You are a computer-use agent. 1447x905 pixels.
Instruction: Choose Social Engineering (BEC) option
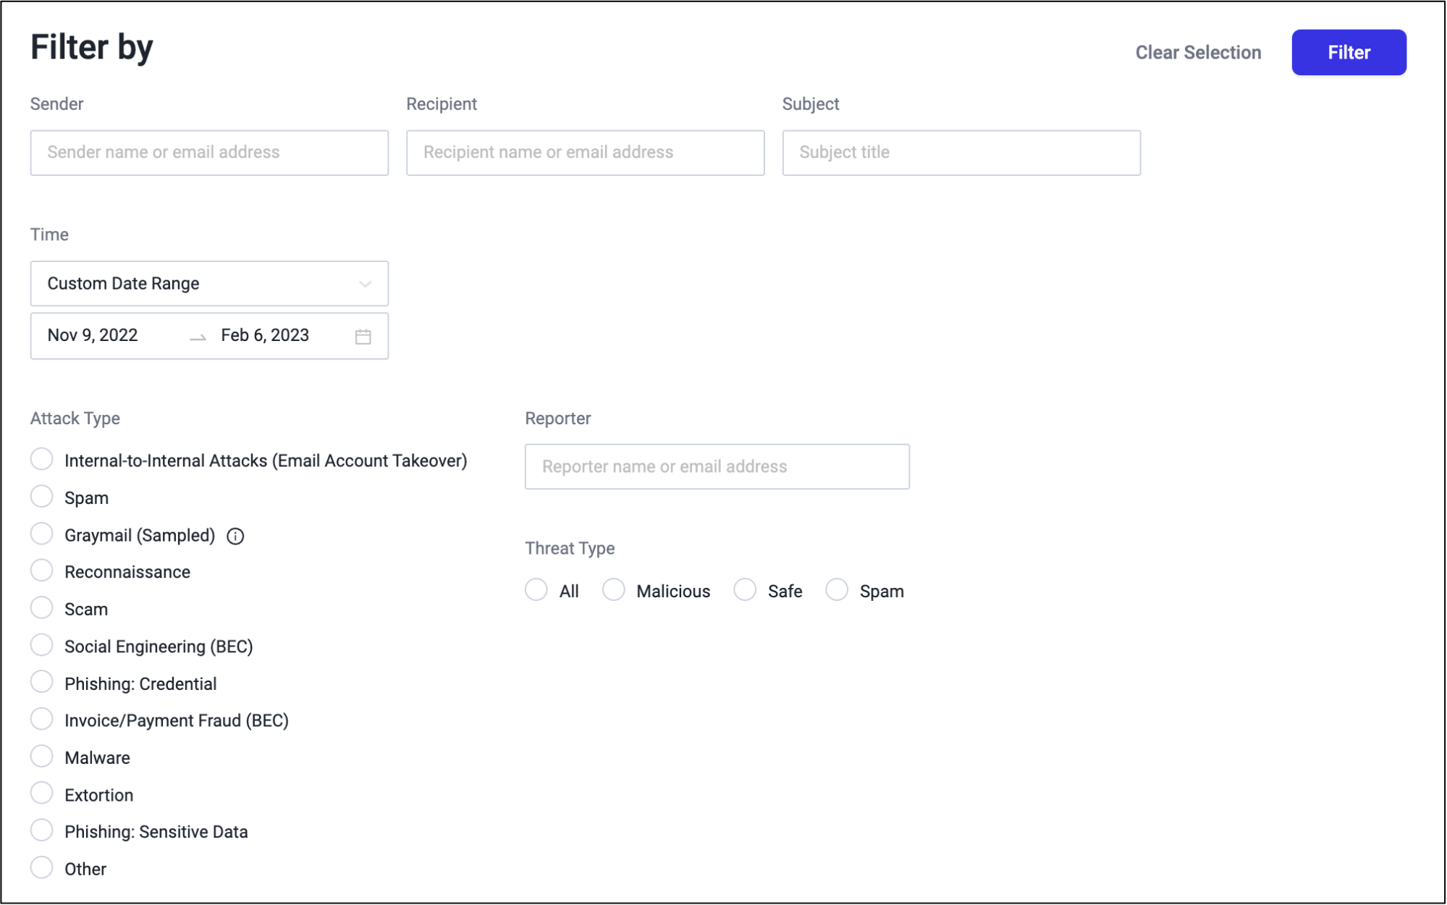(42, 645)
